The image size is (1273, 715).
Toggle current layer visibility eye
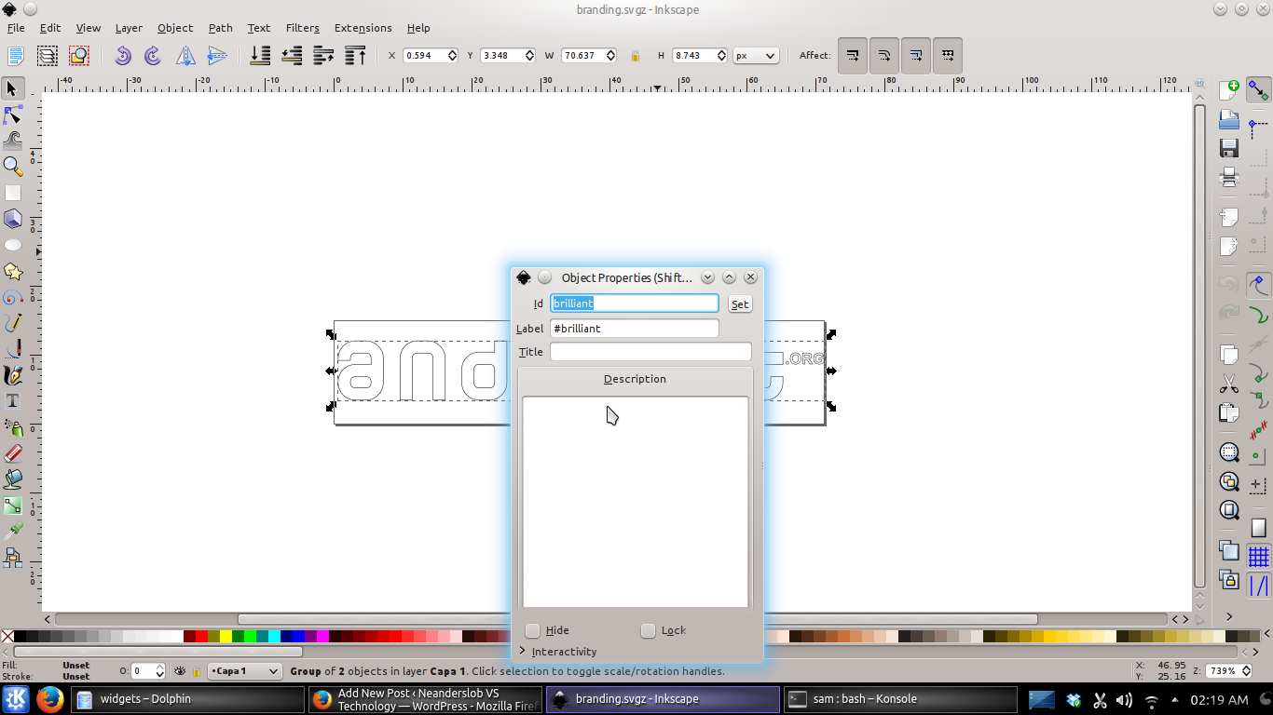click(181, 671)
